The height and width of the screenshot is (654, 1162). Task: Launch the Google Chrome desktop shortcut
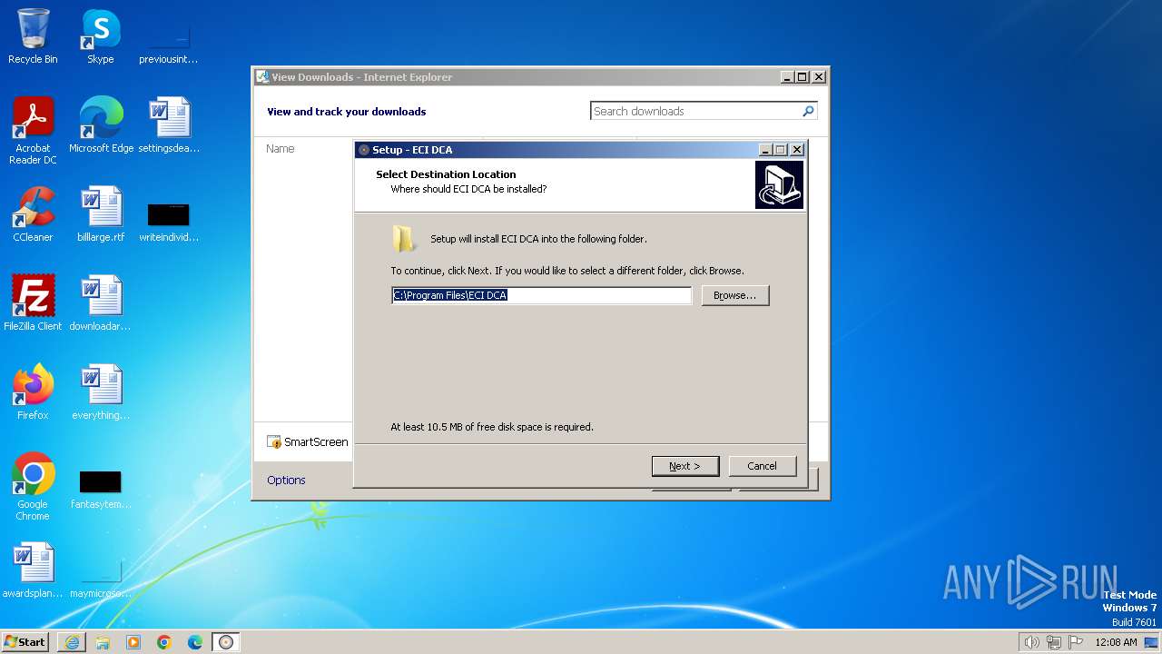pos(33,486)
